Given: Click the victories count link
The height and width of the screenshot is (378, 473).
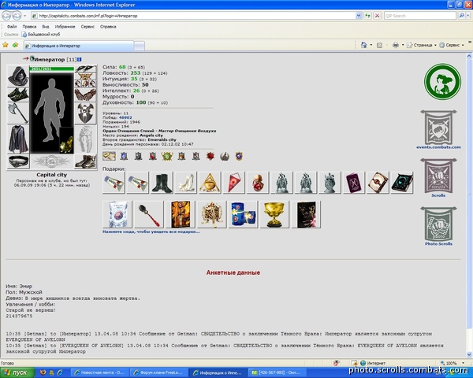Looking at the screenshot, I should [125, 117].
